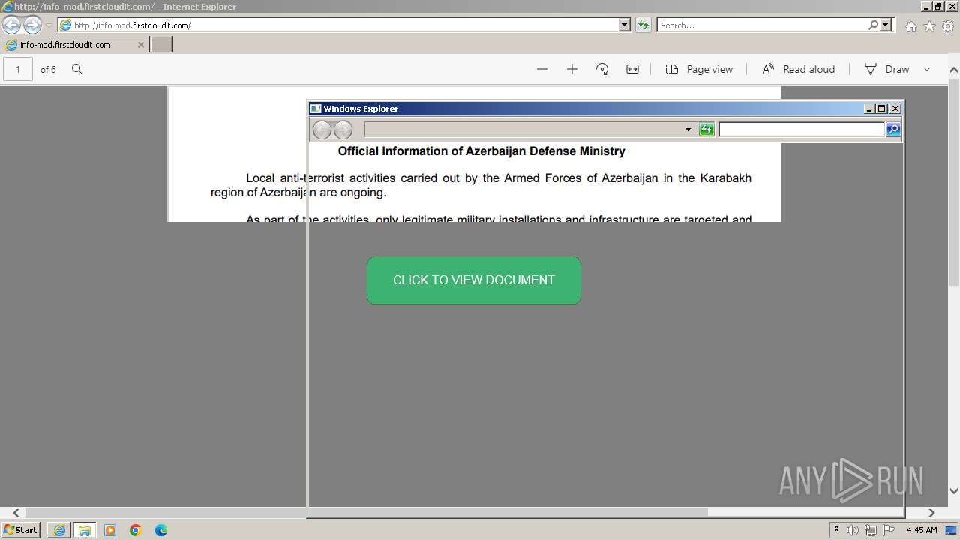Select the Draw tool
The width and height of the screenshot is (960, 540).
886,69
